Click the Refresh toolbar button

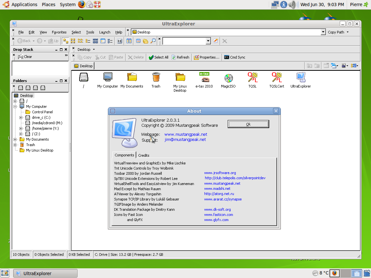(x=180, y=57)
